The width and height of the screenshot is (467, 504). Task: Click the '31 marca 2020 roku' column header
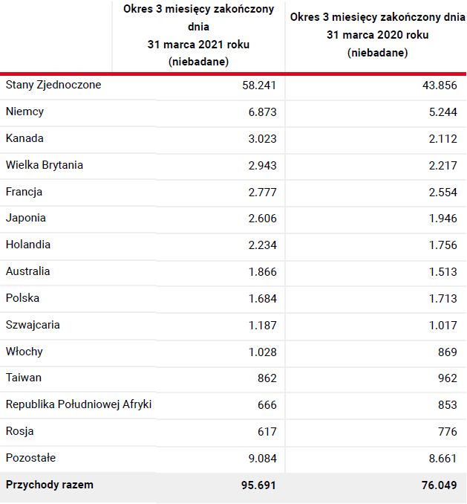pos(376,35)
